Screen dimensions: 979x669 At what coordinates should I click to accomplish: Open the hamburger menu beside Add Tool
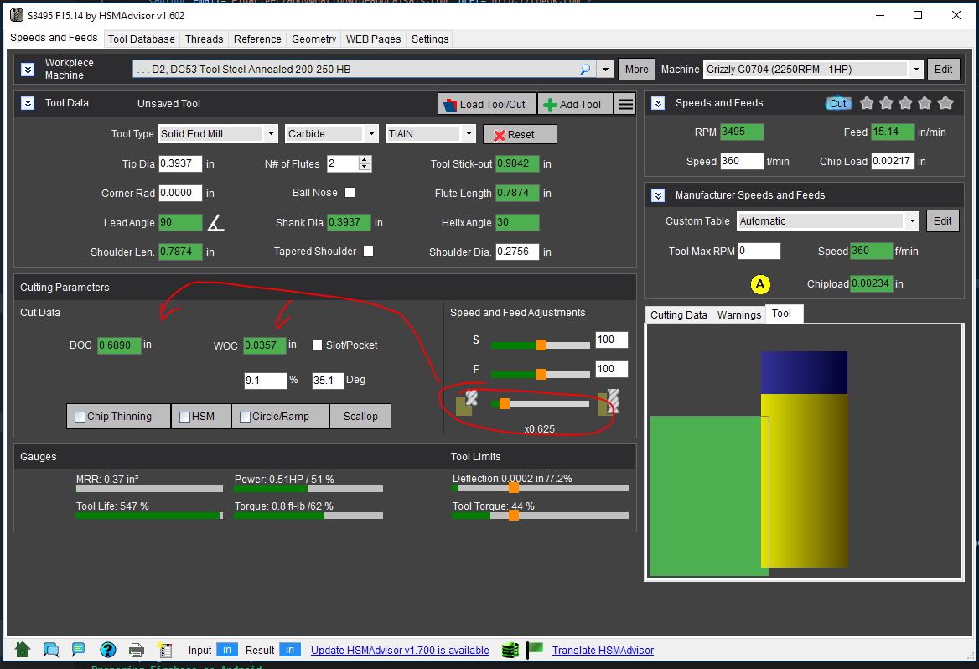(x=625, y=104)
